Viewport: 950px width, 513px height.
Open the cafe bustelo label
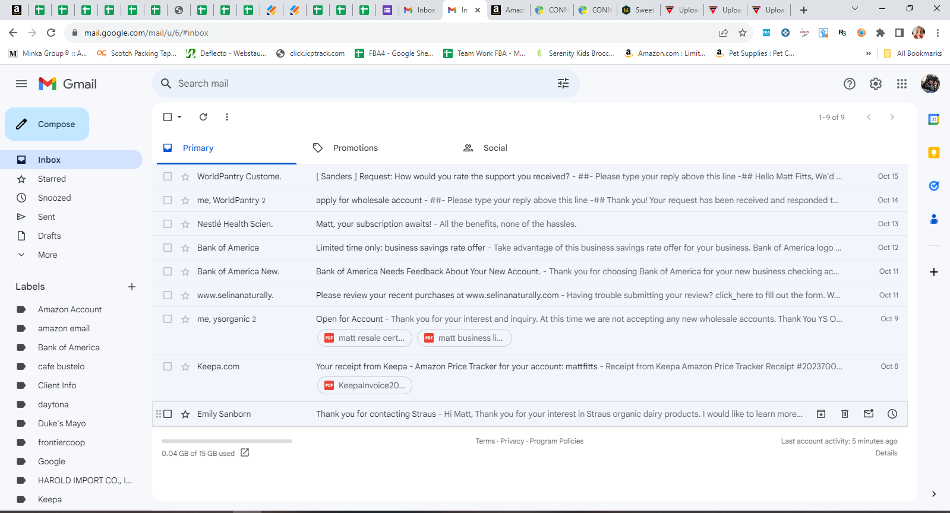coord(61,366)
